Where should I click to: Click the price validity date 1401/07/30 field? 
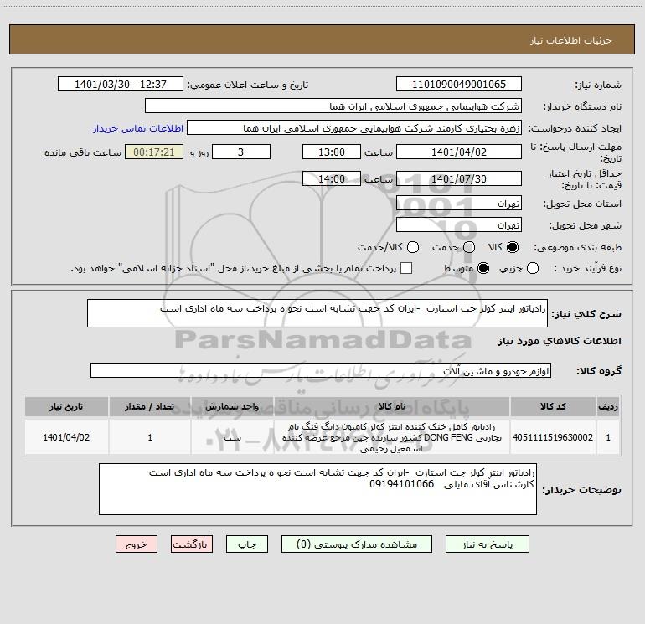[459, 178]
